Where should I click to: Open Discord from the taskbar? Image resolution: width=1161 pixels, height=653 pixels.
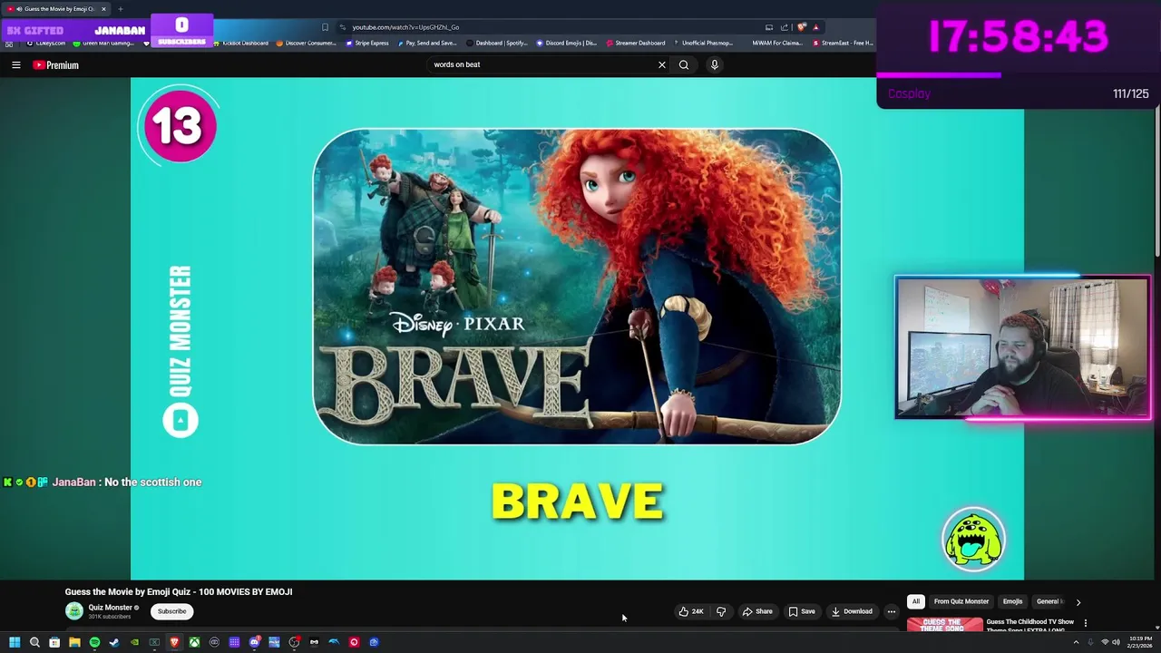click(254, 642)
